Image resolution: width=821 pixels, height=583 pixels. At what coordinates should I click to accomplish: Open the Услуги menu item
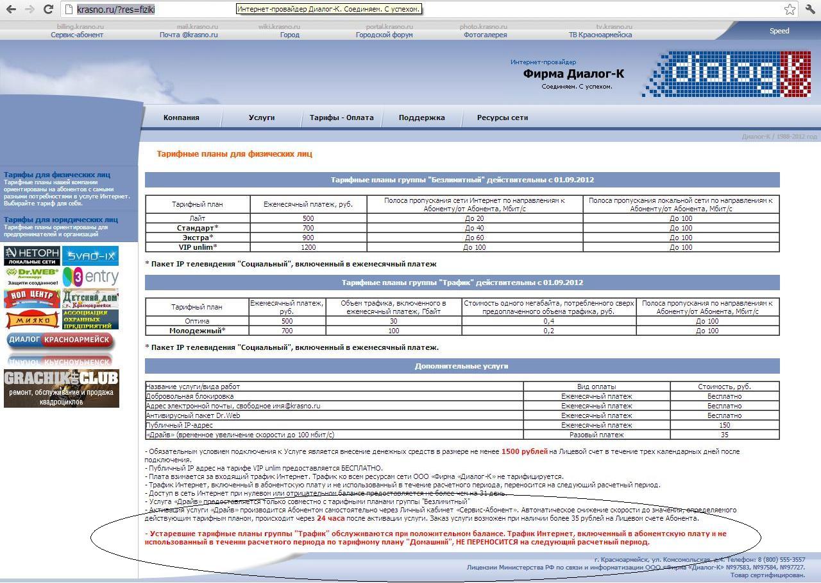coord(262,117)
